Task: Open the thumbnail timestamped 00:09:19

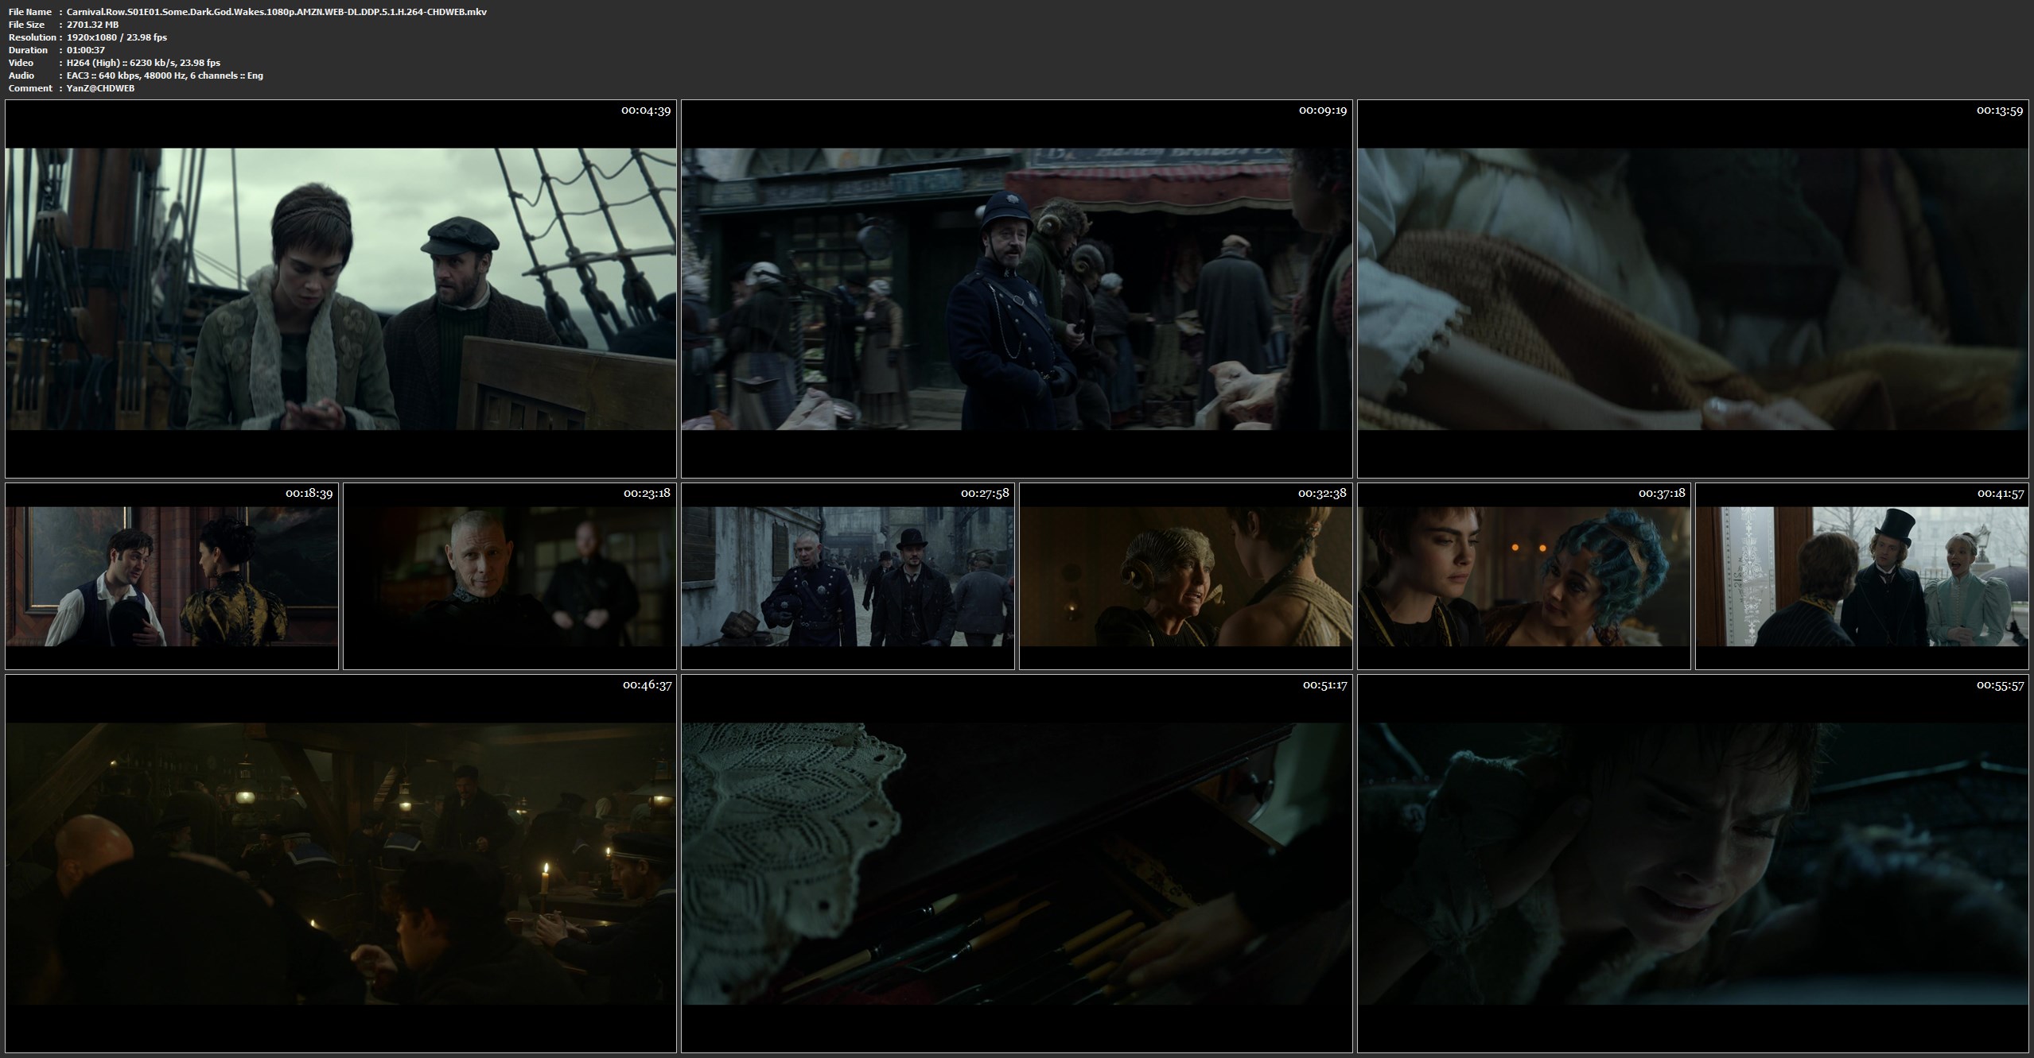Action: [1017, 289]
